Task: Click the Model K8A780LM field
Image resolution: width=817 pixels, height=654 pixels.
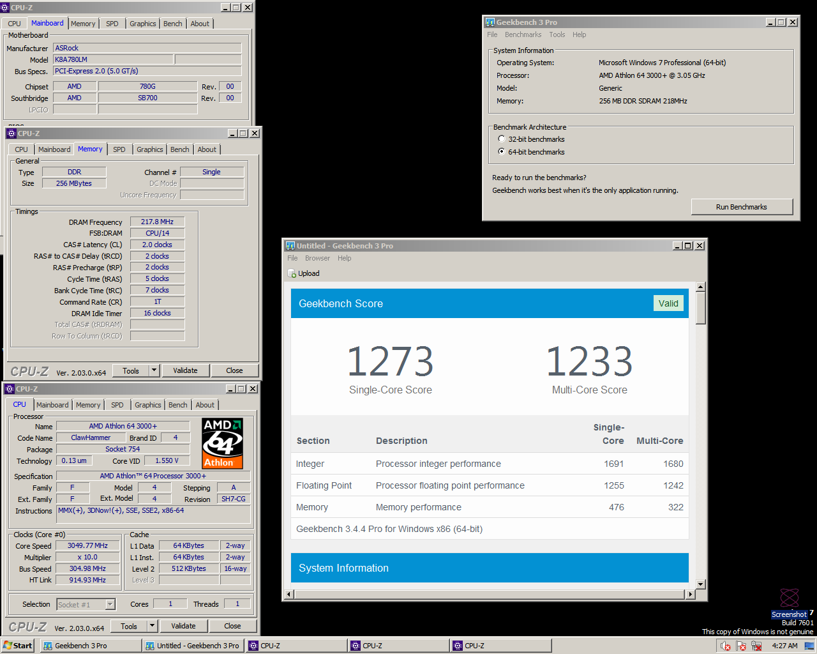Action: click(x=113, y=59)
